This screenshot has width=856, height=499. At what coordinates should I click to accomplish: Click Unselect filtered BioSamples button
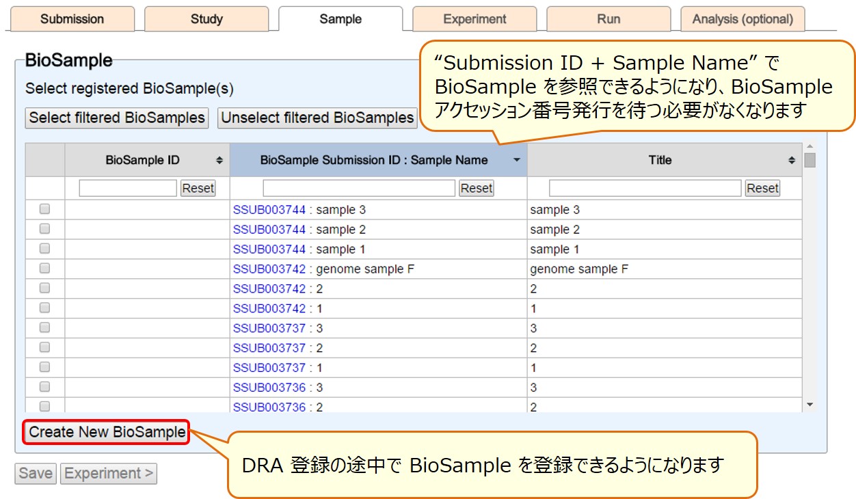[x=317, y=118]
